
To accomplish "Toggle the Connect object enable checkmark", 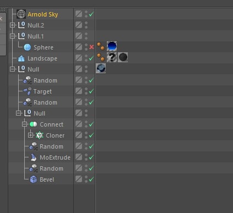I will [91, 124].
